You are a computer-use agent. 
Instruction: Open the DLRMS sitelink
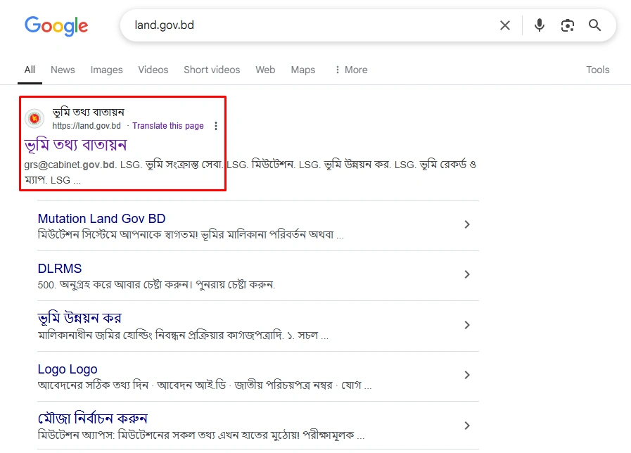click(x=60, y=269)
